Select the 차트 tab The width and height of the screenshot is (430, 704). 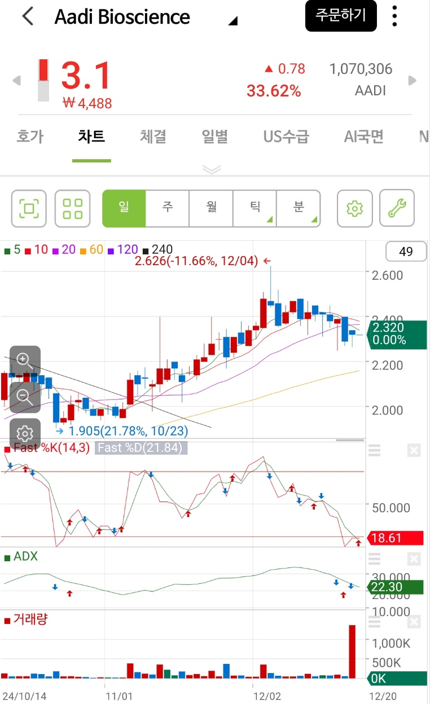[91, 137]
